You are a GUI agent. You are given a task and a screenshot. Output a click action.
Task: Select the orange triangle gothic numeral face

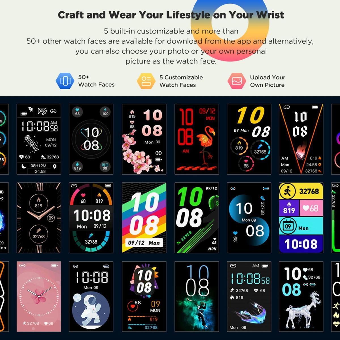[x=301, y=139]
